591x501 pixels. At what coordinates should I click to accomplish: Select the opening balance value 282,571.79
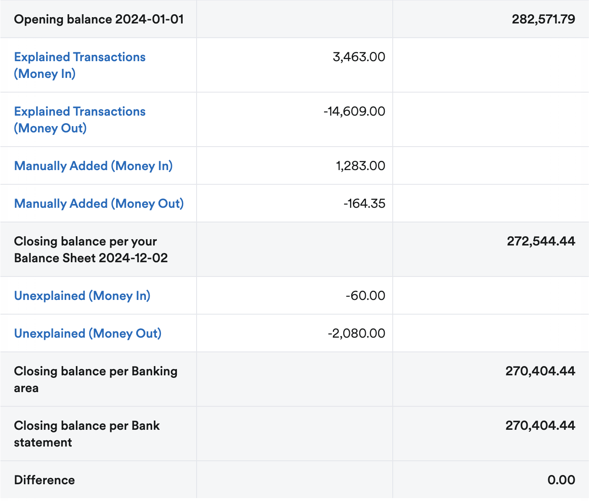click(x=544, y=19)
